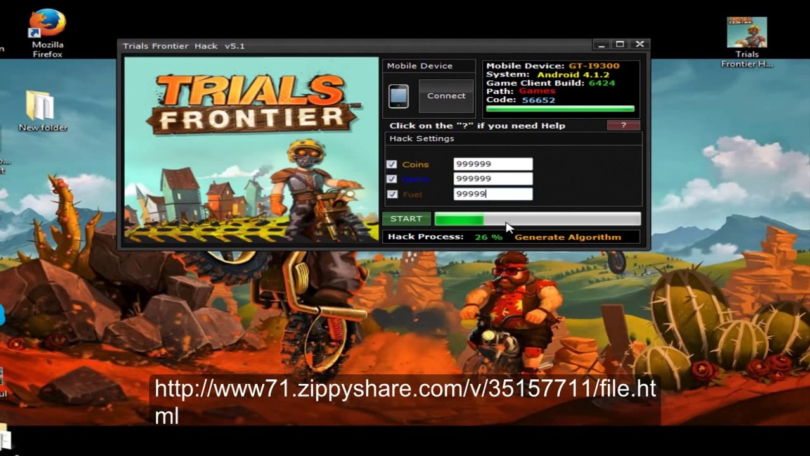
Task: Click the zippyshare URL caption text
Action: [x=405, y=402]
